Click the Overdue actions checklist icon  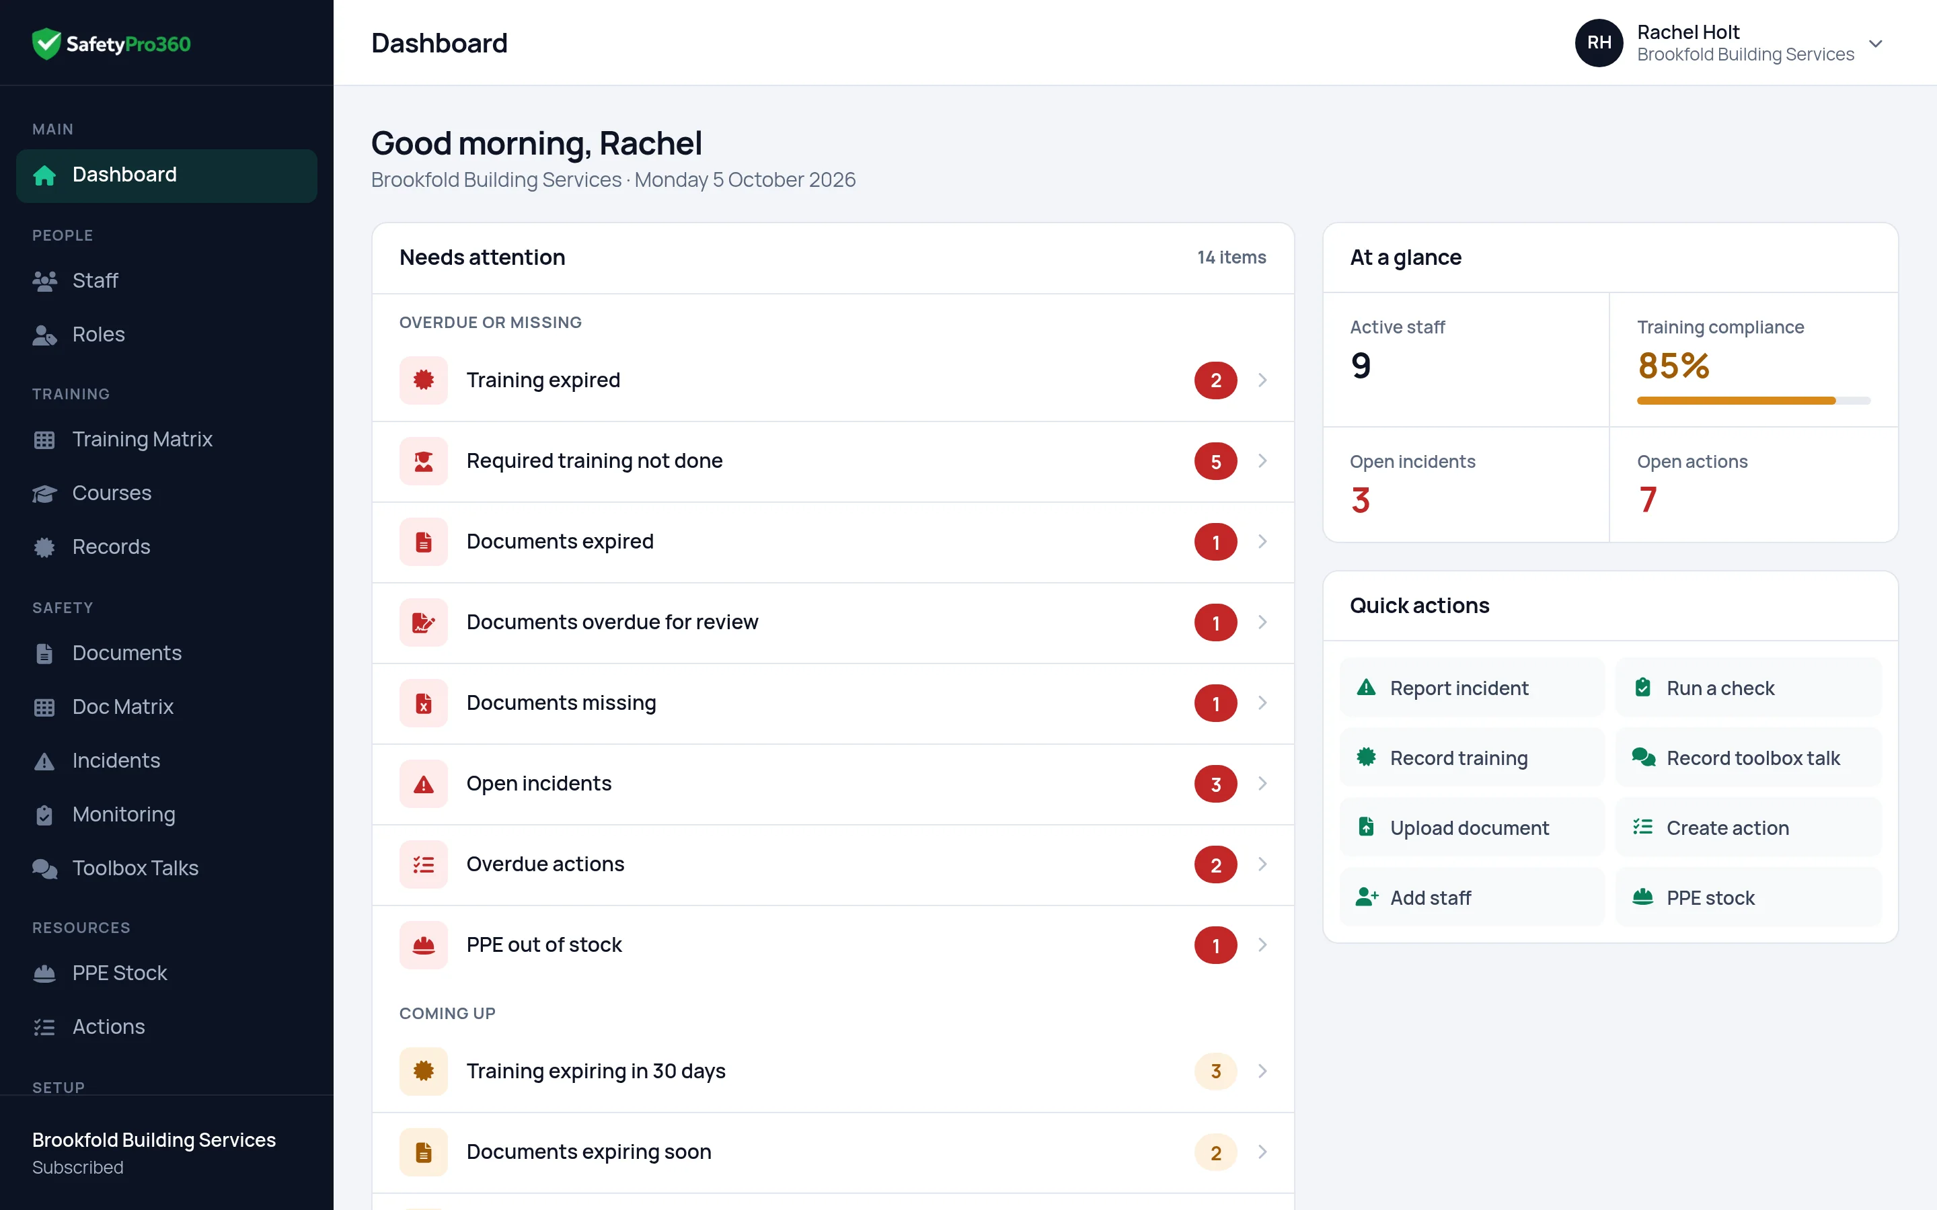coord(424,864)
